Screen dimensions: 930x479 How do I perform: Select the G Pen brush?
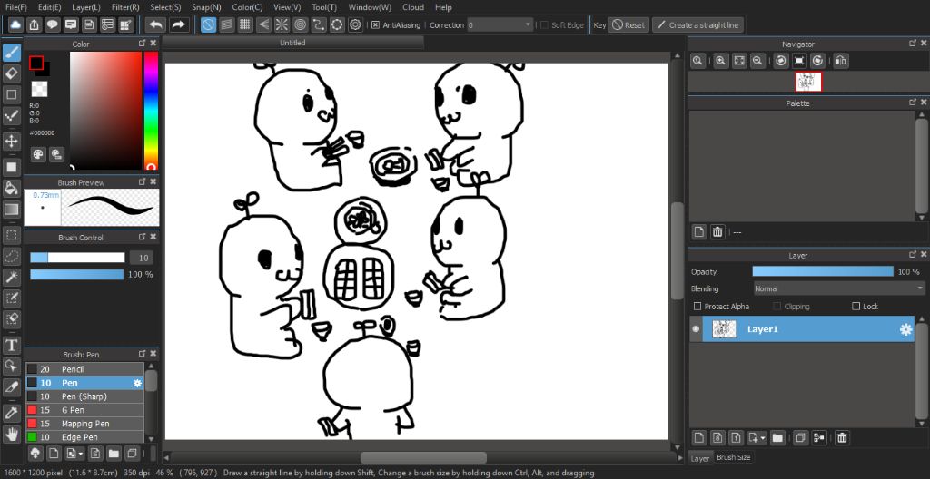pyautogui.click(x=84, y=410)
